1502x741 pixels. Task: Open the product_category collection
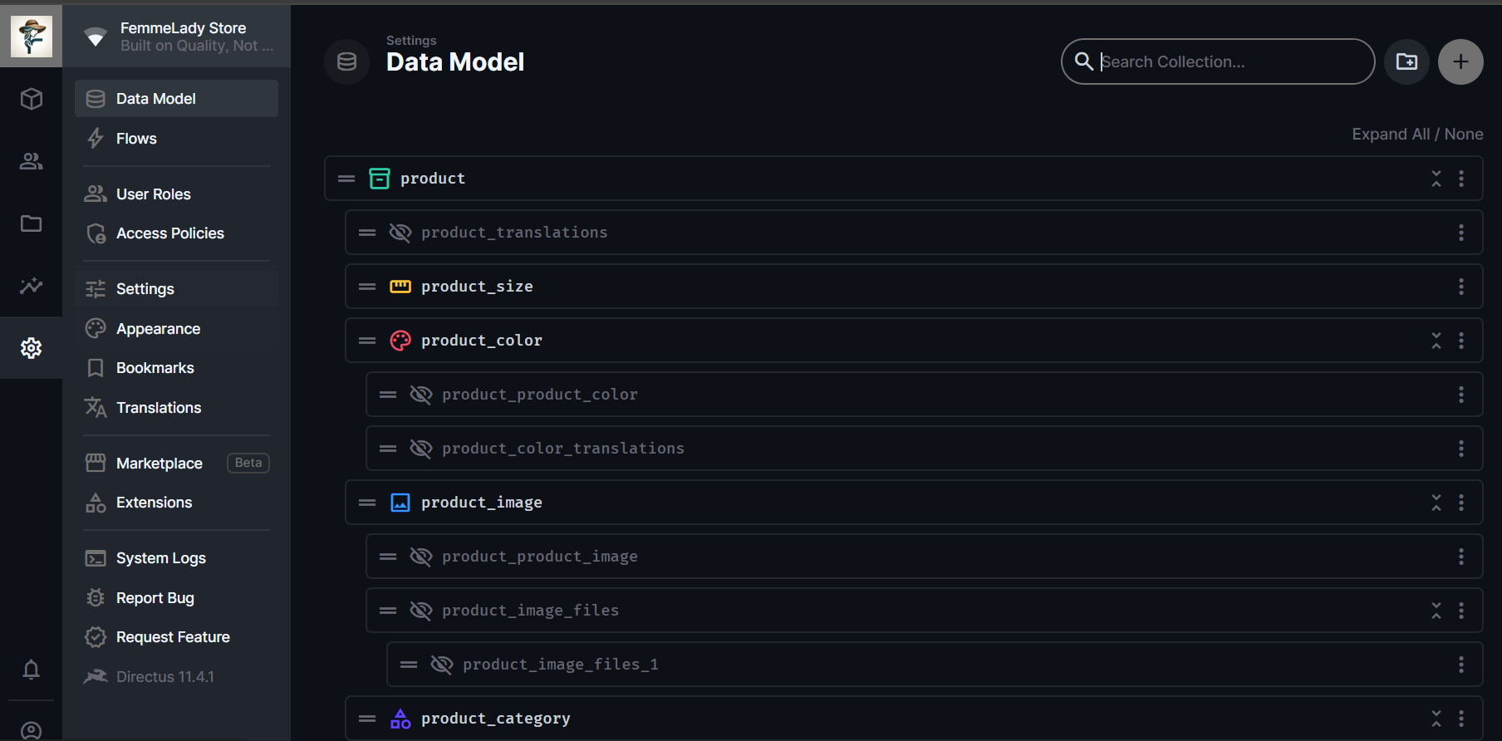point(914,719)
